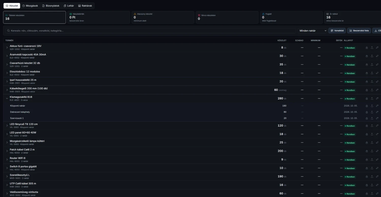The image size is (381, 197).
Task: Click the product search field
Action: coord(151,31)
